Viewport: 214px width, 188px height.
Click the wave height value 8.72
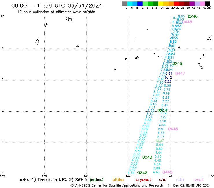tap(167, 89)
